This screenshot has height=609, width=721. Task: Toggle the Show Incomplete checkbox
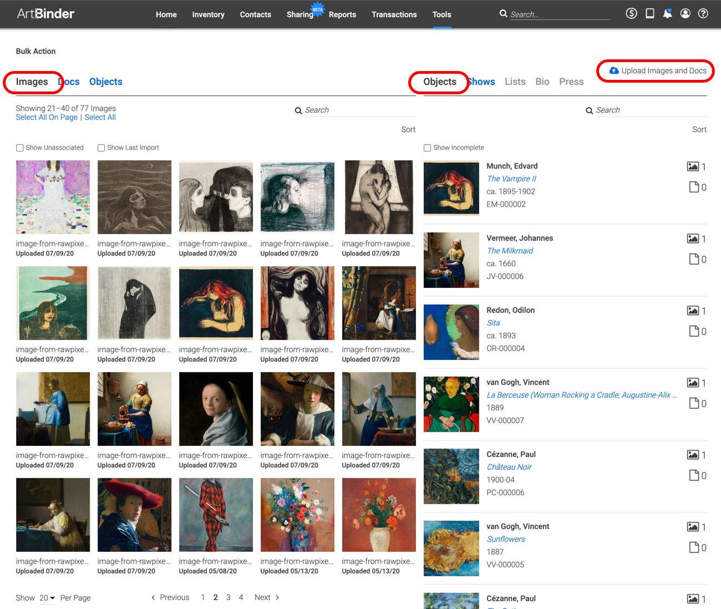pyautogui.click(x=427, y=148)
